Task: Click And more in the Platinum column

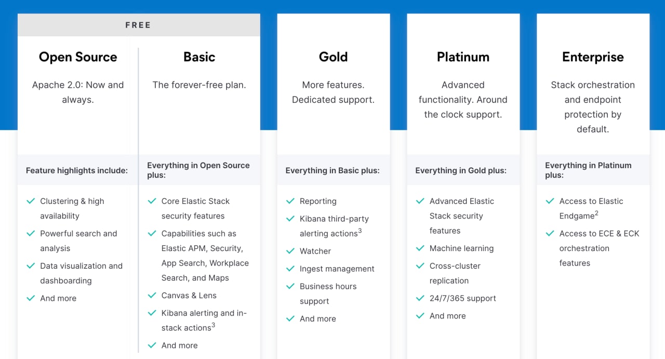Action: click(448, 315)
